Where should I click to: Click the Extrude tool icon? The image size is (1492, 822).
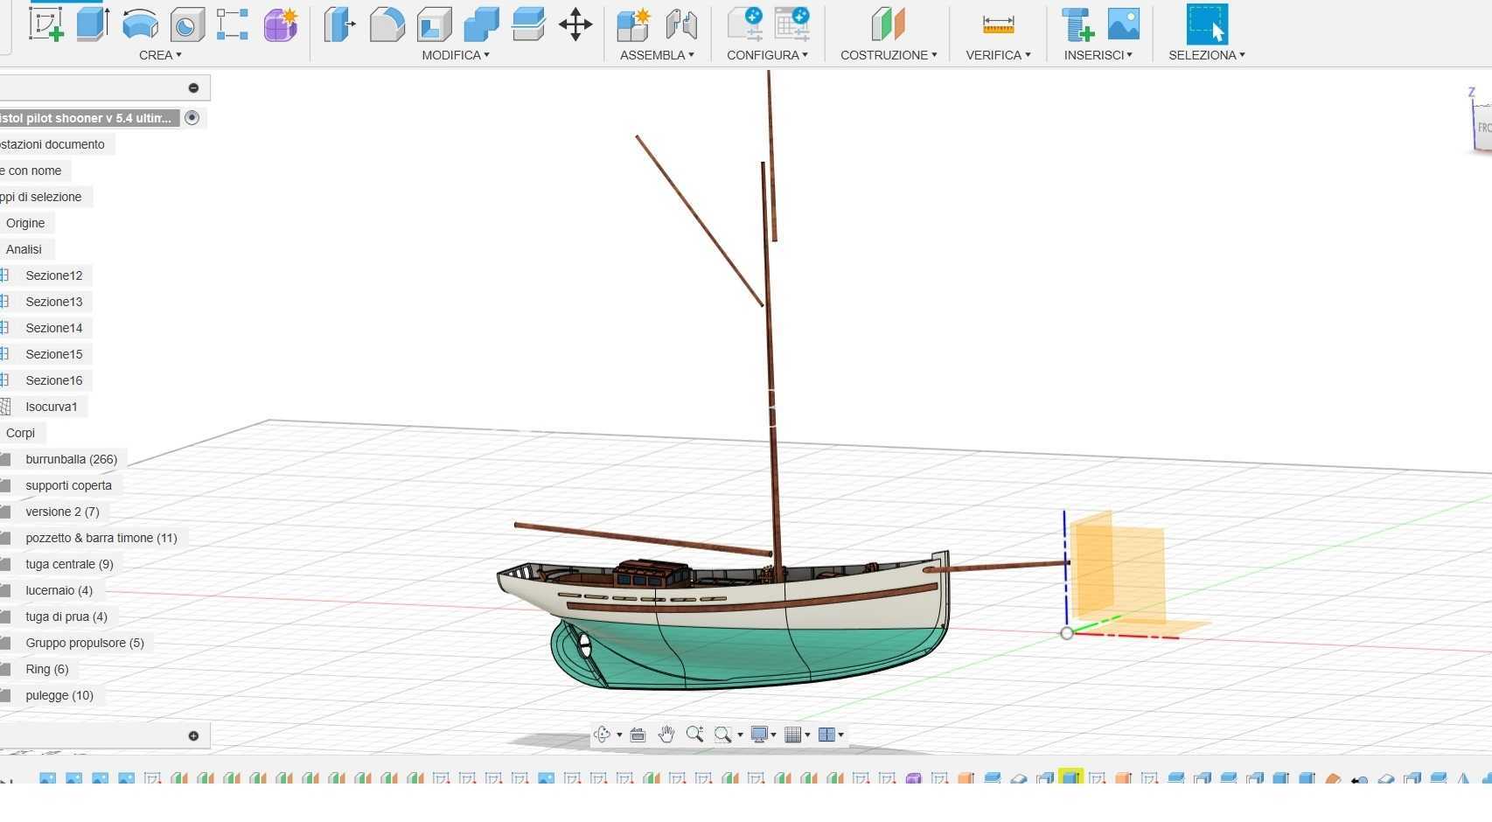point(93,24)
